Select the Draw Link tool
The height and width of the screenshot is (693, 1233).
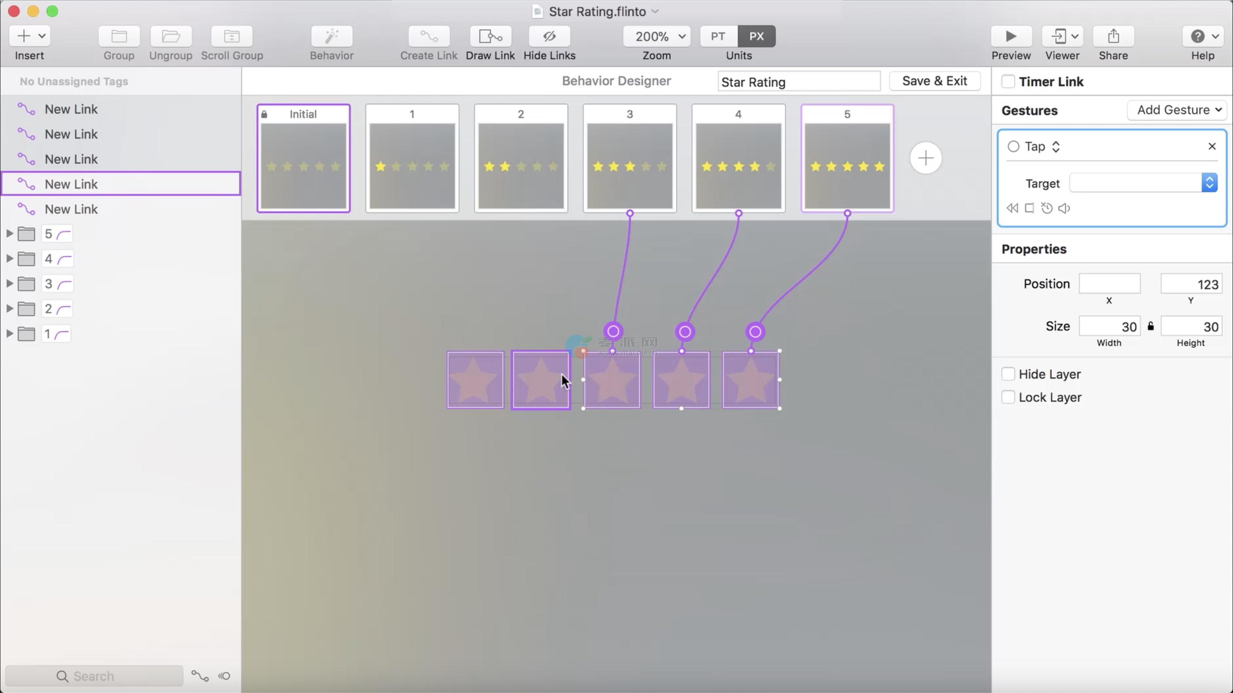[490, 36]
